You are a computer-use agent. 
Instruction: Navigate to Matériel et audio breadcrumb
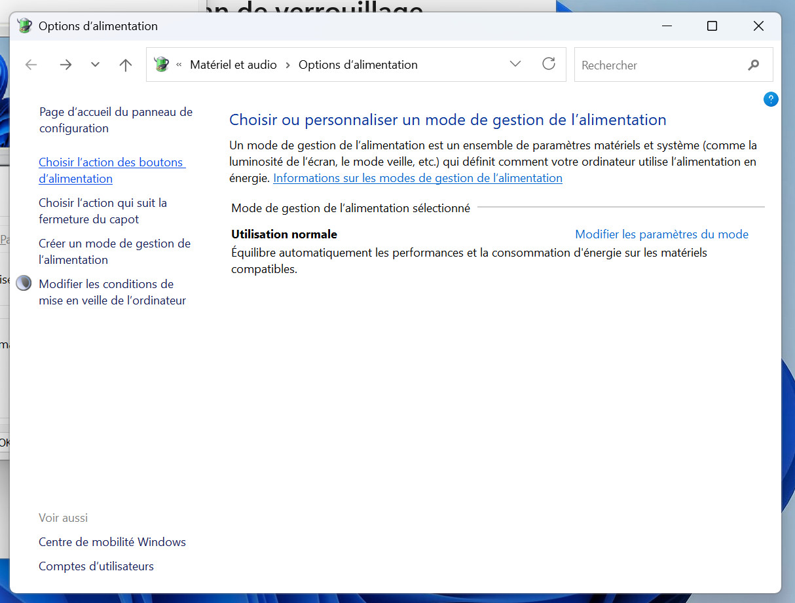(x=233, y=65)
